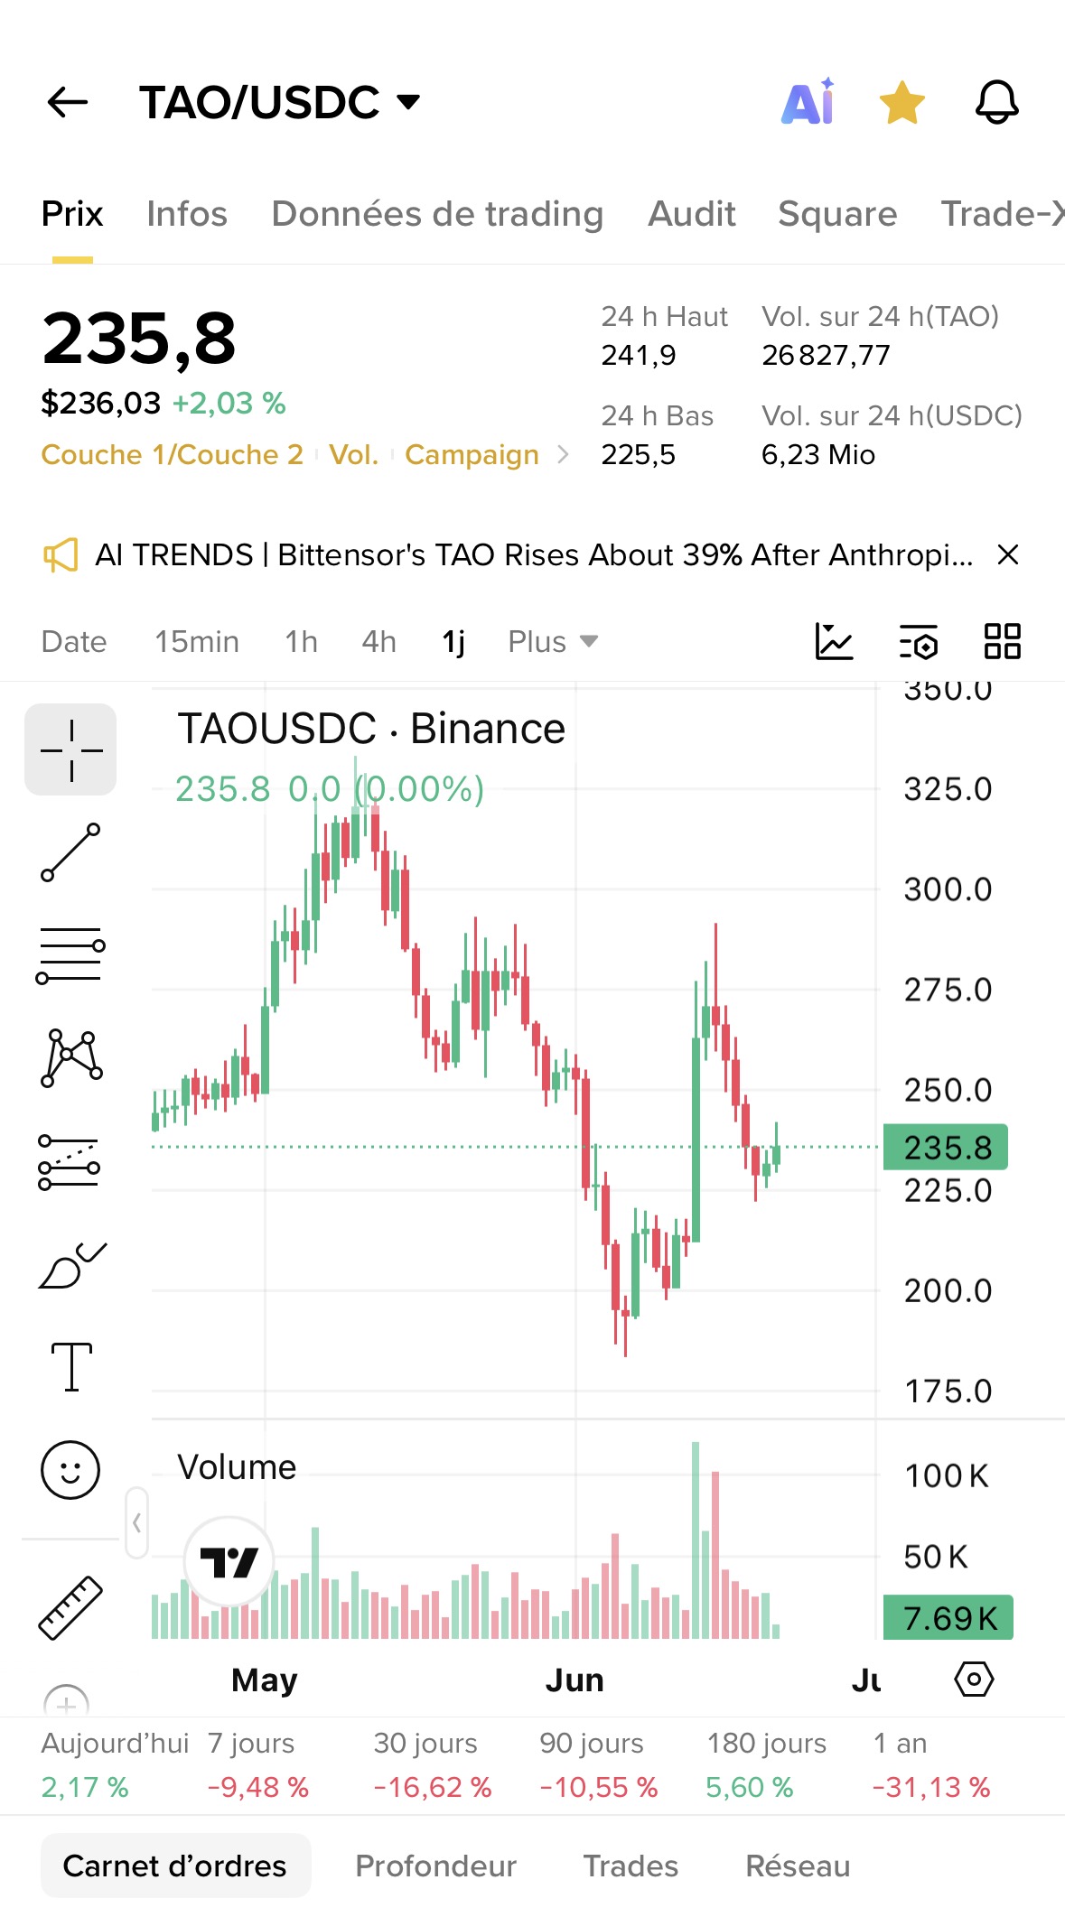Switch to the Profondeur tab

(x=435, y=1866)
